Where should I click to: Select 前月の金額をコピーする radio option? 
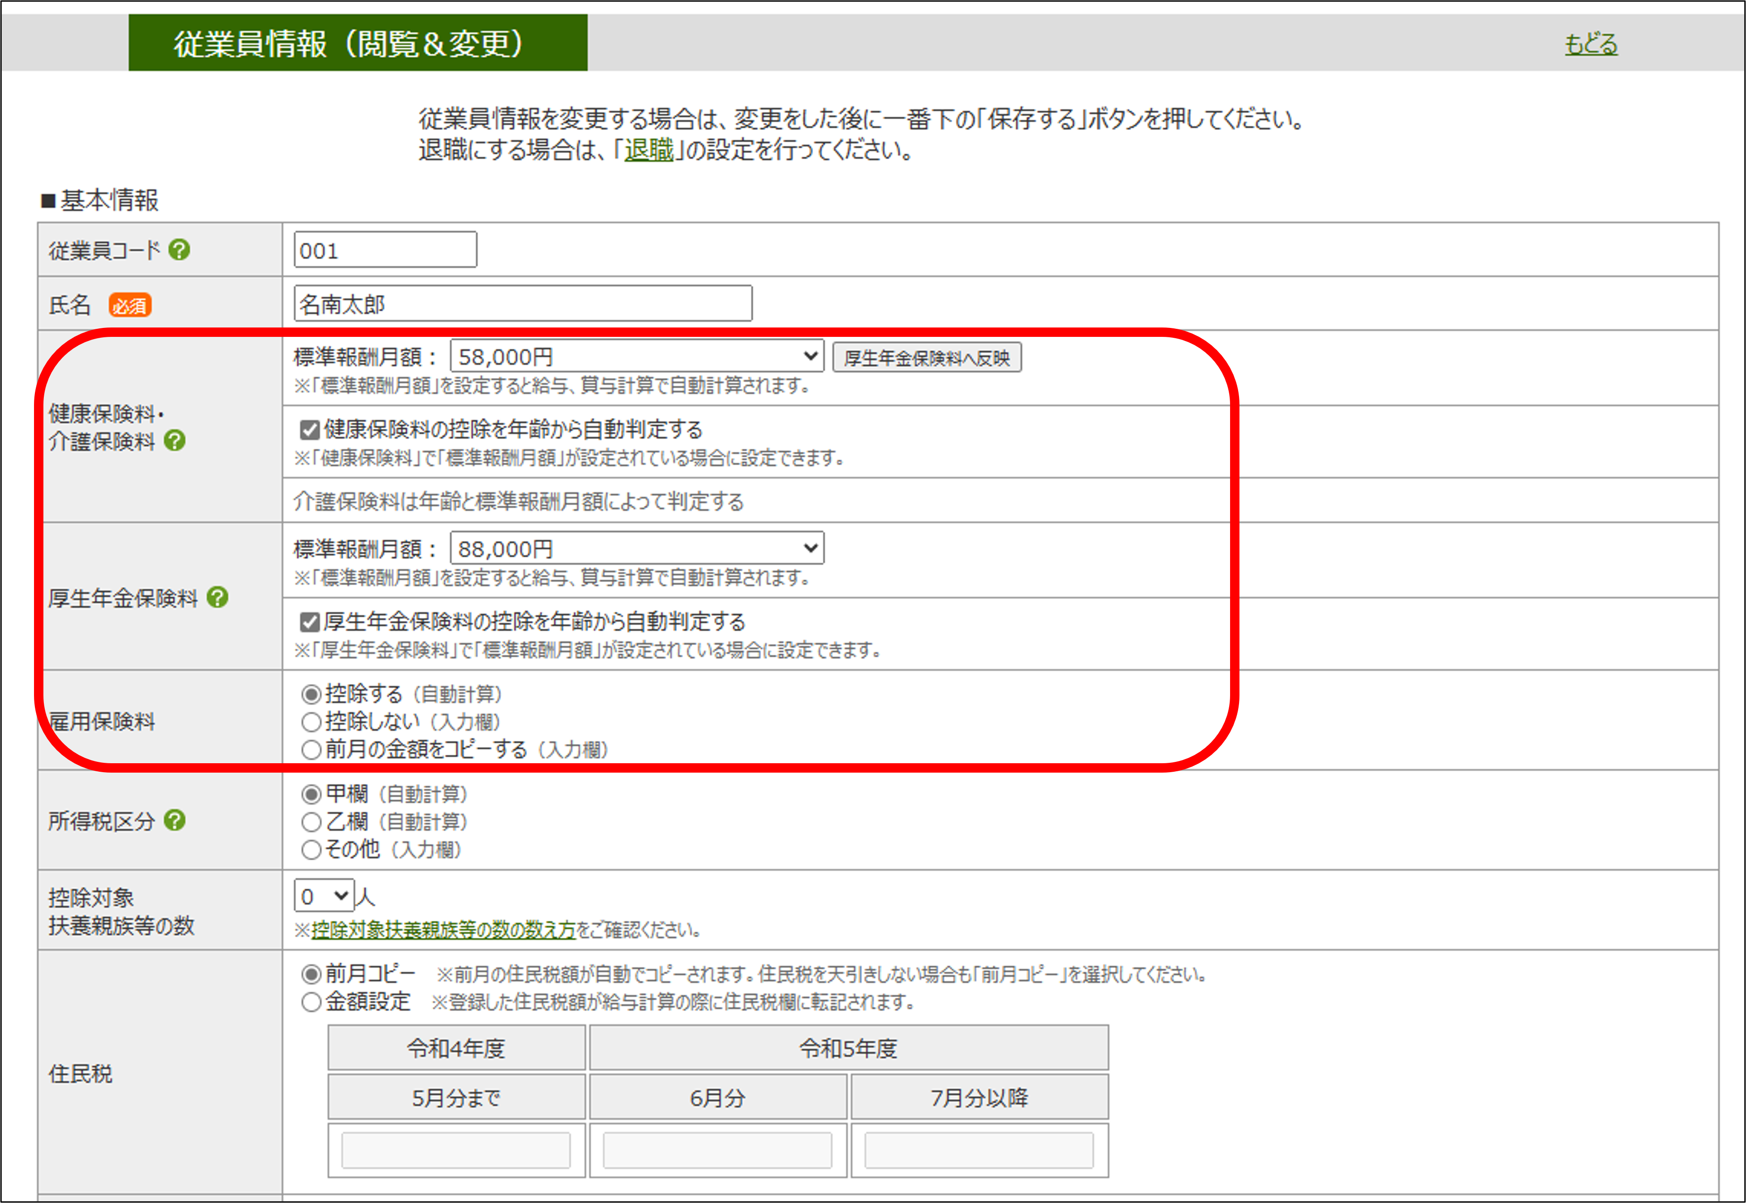(311, 750)
